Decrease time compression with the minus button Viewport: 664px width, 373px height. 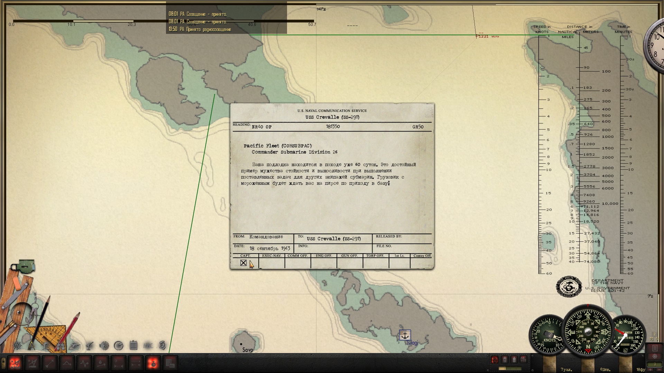click(x=660, y=370)
